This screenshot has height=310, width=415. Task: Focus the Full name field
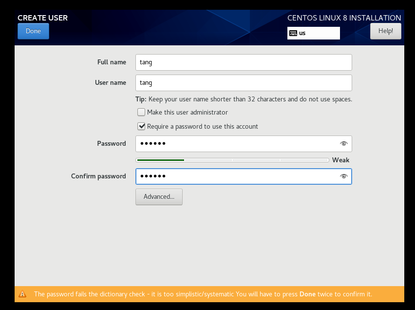tap(244, 62)
